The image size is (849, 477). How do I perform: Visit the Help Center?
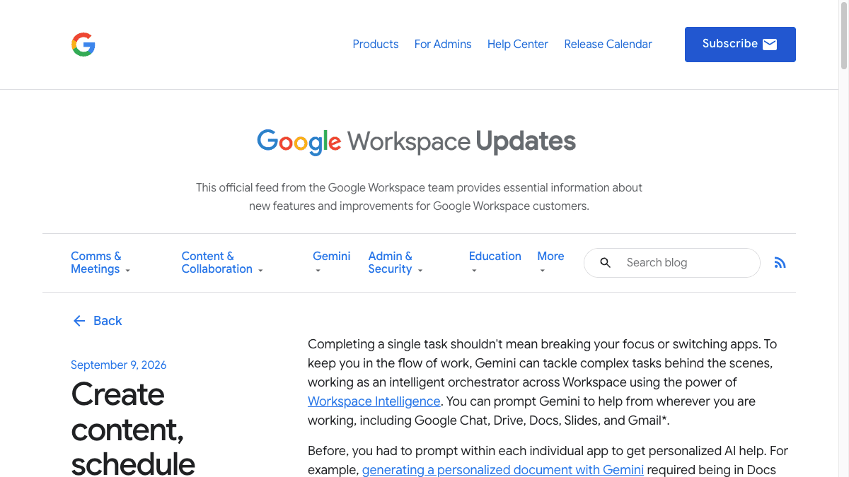coord(518,44)
